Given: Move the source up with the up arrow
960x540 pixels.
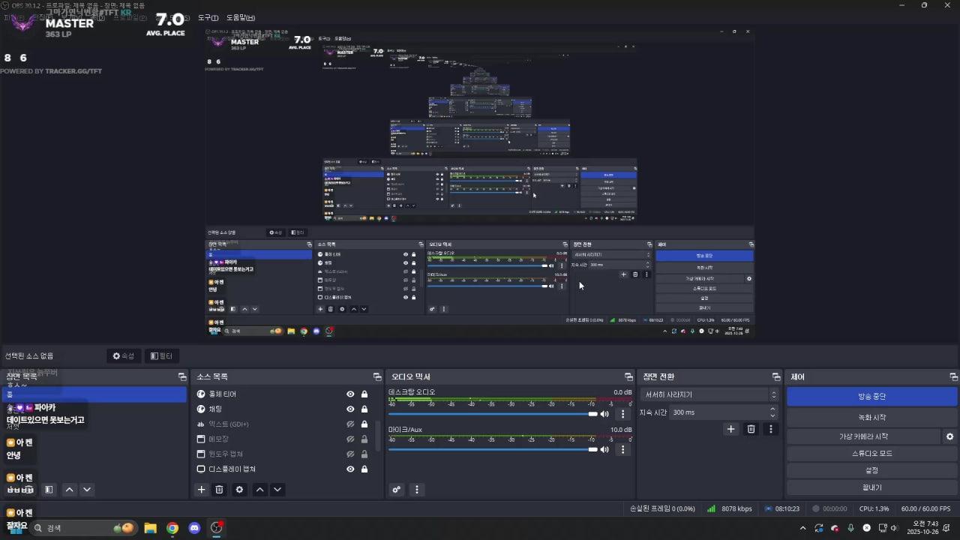Looking at the screenshot, I should pos(259,490).
